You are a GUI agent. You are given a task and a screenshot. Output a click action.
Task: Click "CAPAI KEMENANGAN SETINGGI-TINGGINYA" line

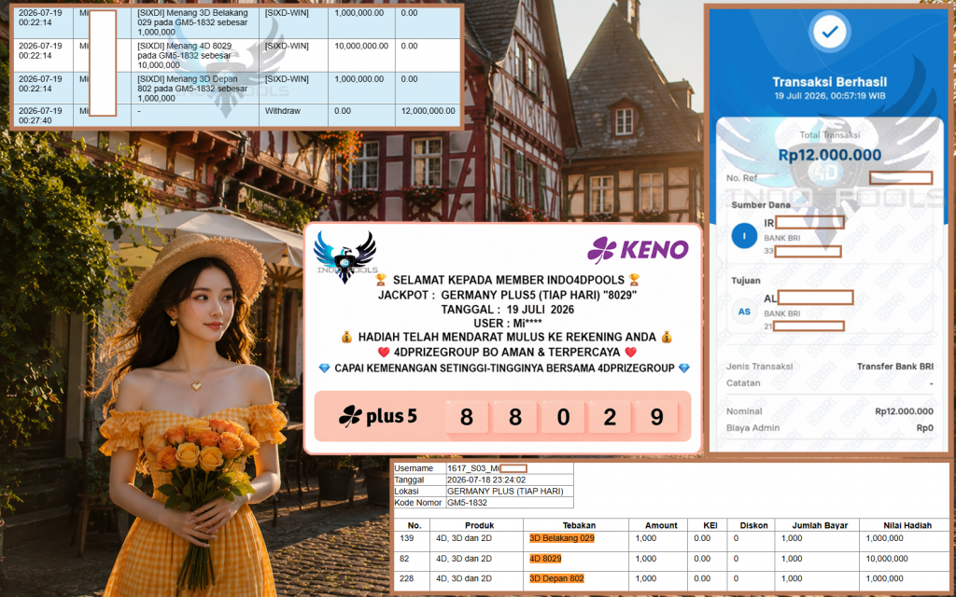point(505,368)
